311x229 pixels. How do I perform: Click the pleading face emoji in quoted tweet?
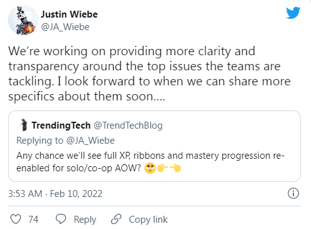tap(150, 168)
